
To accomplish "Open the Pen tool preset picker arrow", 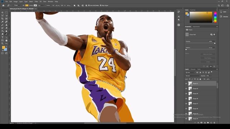I will (x=10, y=5).
